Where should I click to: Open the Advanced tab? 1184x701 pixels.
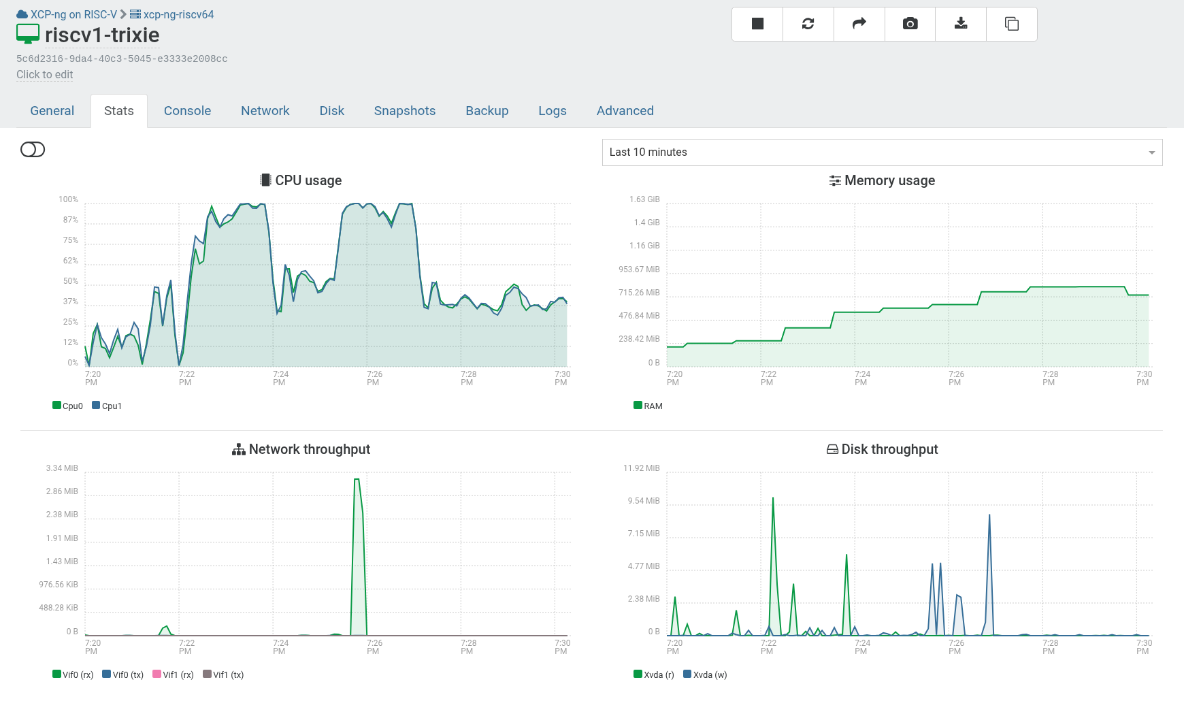[x=625, y=111]
